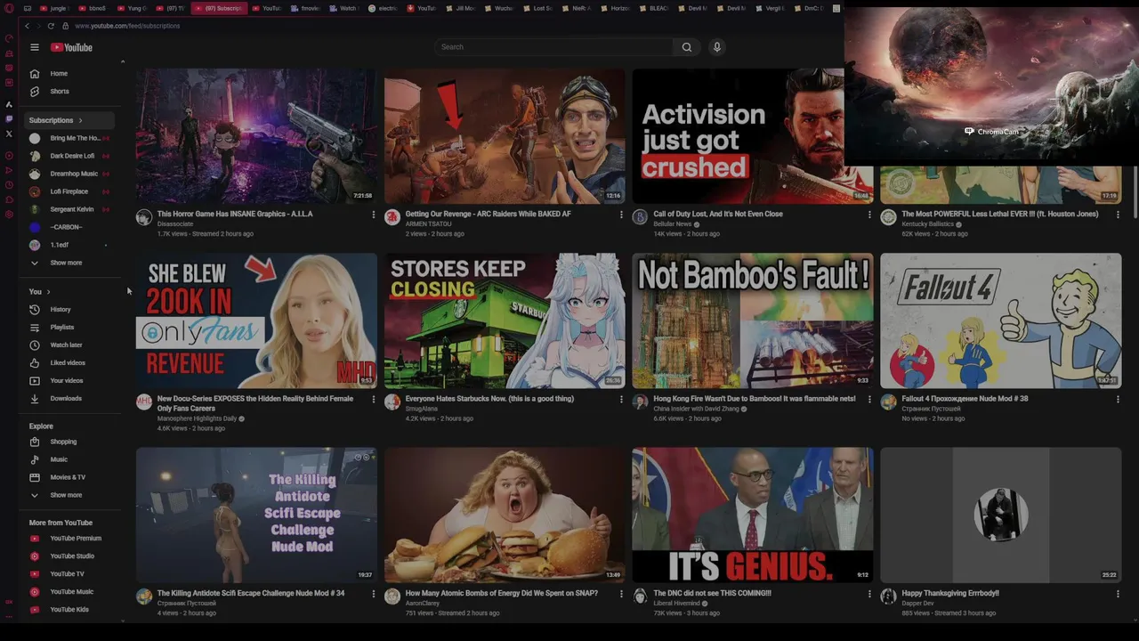The height and width of the screenshot is (641, 1139).
Task: Open Kentucky Ballistics channel link
Action: coord(927,224)
